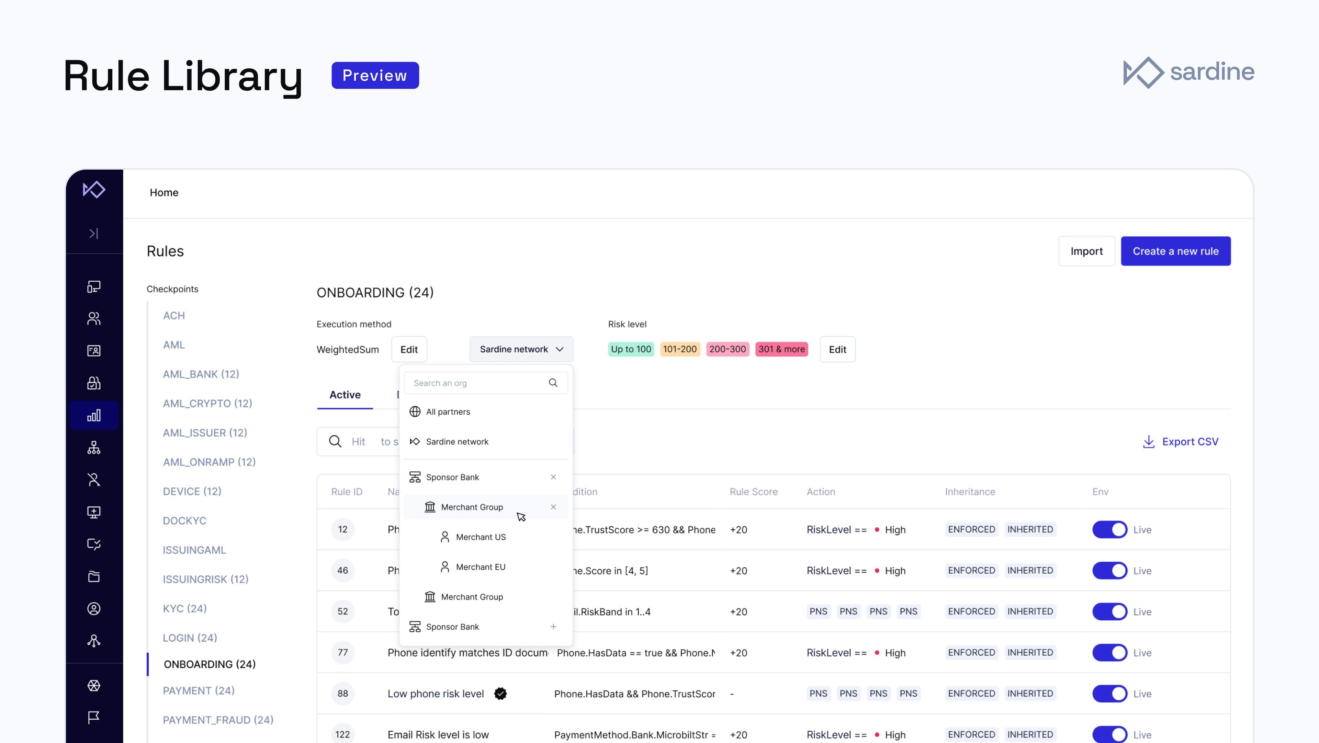The image size is (1319, 743).
Task: Open the user circle profile sidebar icon
Action: coord(94,609)
